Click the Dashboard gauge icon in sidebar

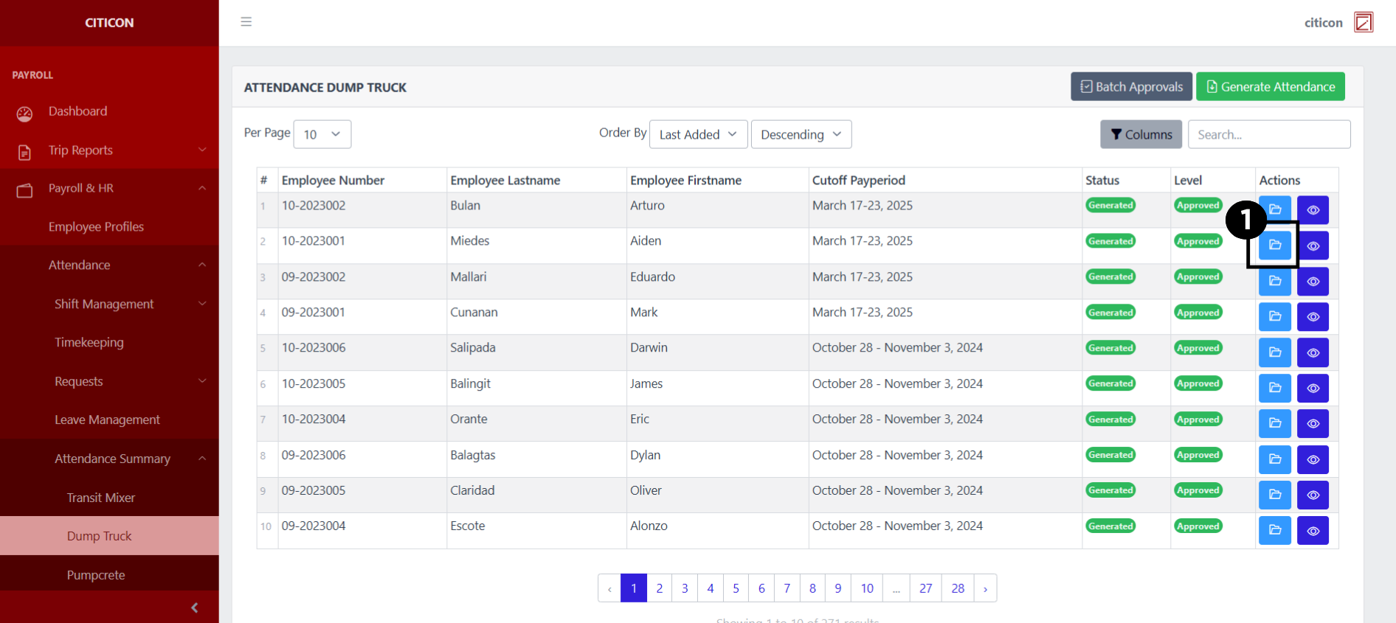pyautogui.click(x=25, y=113)
